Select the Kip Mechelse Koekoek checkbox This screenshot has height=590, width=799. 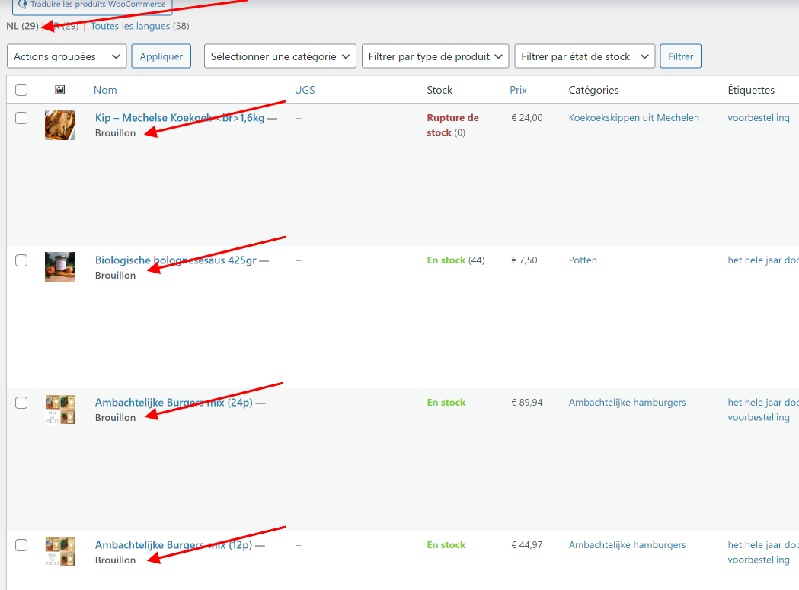click(x=21, y=118)
